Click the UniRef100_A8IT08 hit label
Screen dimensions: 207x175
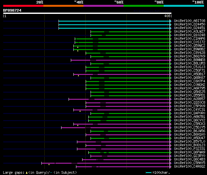click(190, 21)
